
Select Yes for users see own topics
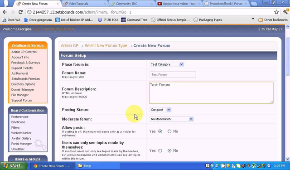pyautogui.click(x=160, y=151)
